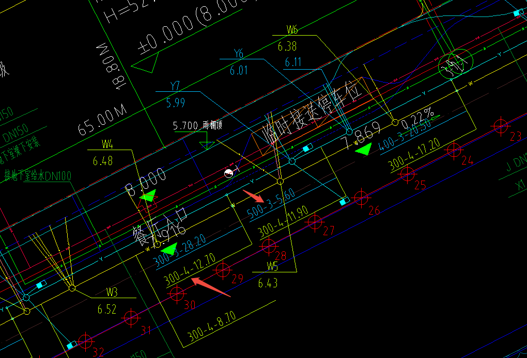Select the 5.700 雨棚顶 annotation
Viewport: 527px width, 358px height.
pyautogui.click(x=197, y=125)
